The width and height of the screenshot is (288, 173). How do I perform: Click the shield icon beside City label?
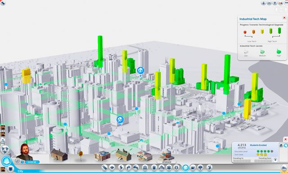coord(11,168)
